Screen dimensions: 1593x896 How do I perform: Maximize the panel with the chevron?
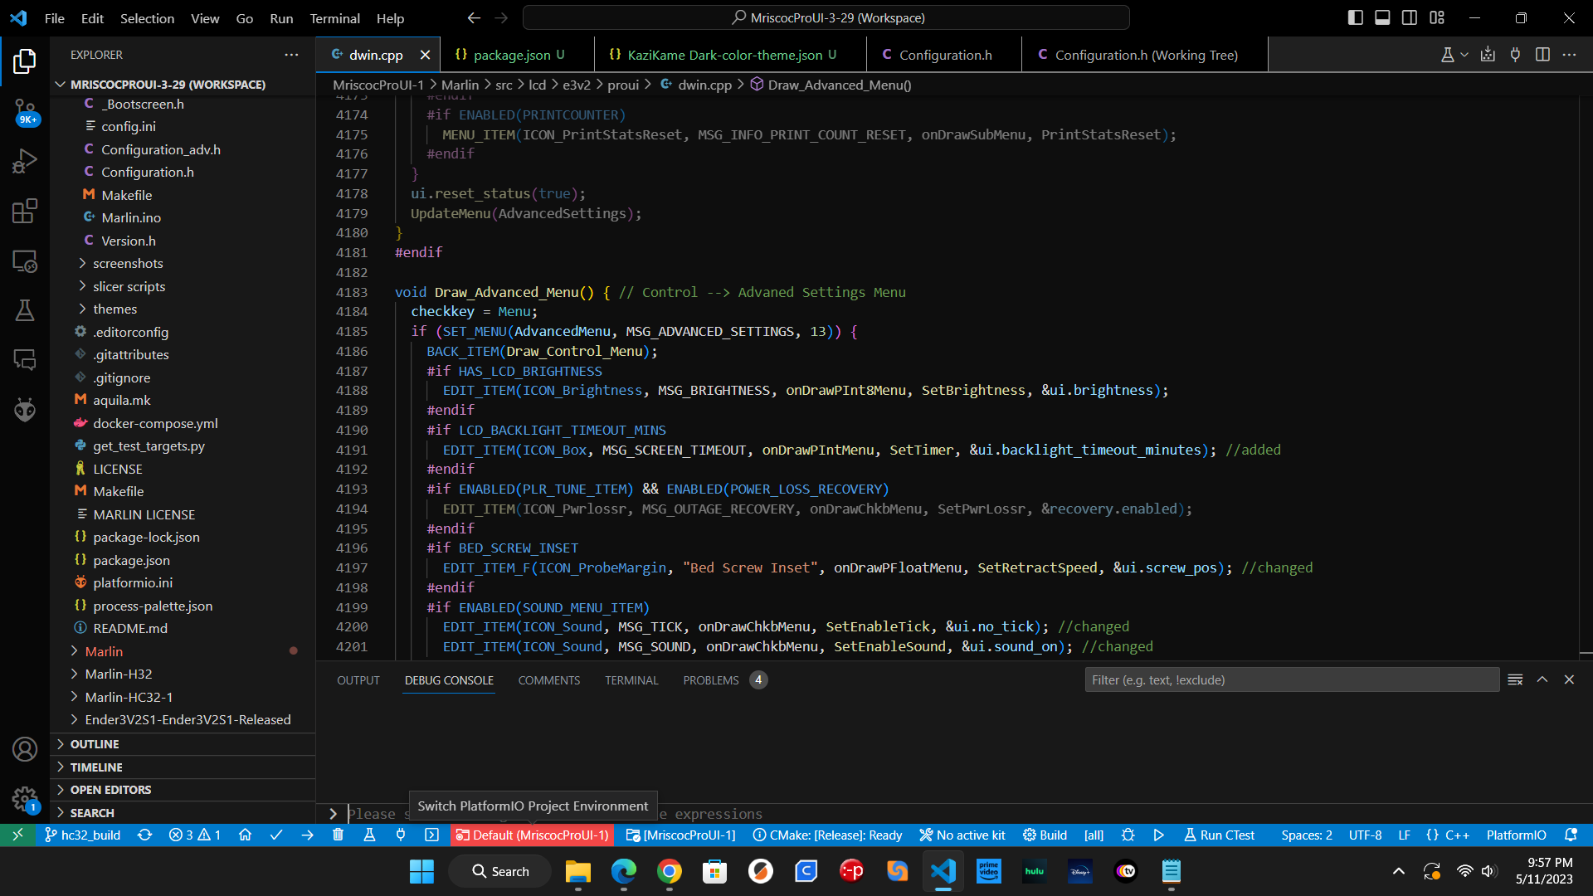point(1542,679)
